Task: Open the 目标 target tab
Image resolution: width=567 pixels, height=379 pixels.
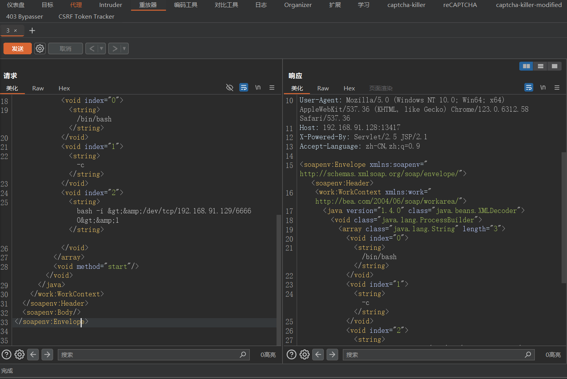Action: tap(47, 5)
